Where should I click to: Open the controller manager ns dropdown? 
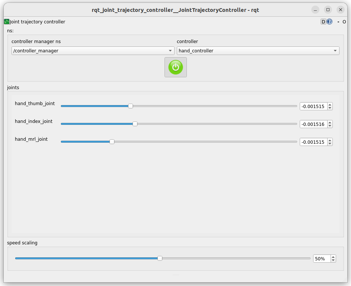pos(93,51)
